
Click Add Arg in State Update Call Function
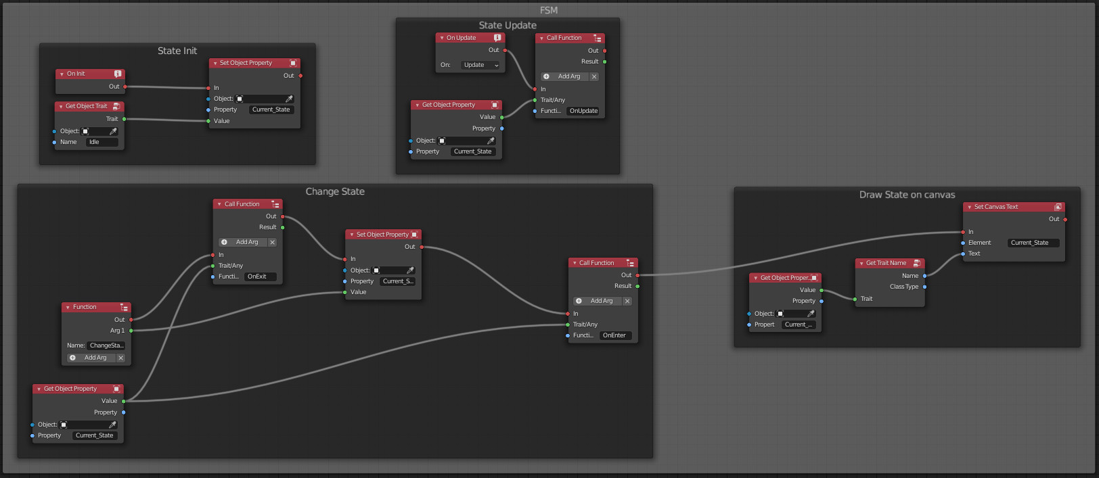coord(564,76)
